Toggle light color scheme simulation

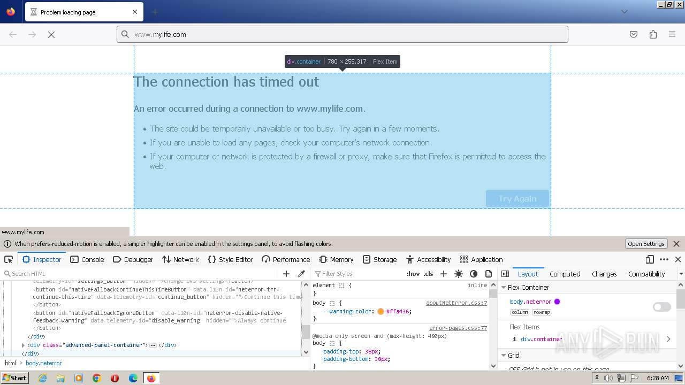pos(459,274)
